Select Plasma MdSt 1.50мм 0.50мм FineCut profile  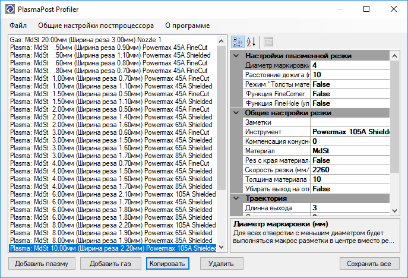point(112,94)
